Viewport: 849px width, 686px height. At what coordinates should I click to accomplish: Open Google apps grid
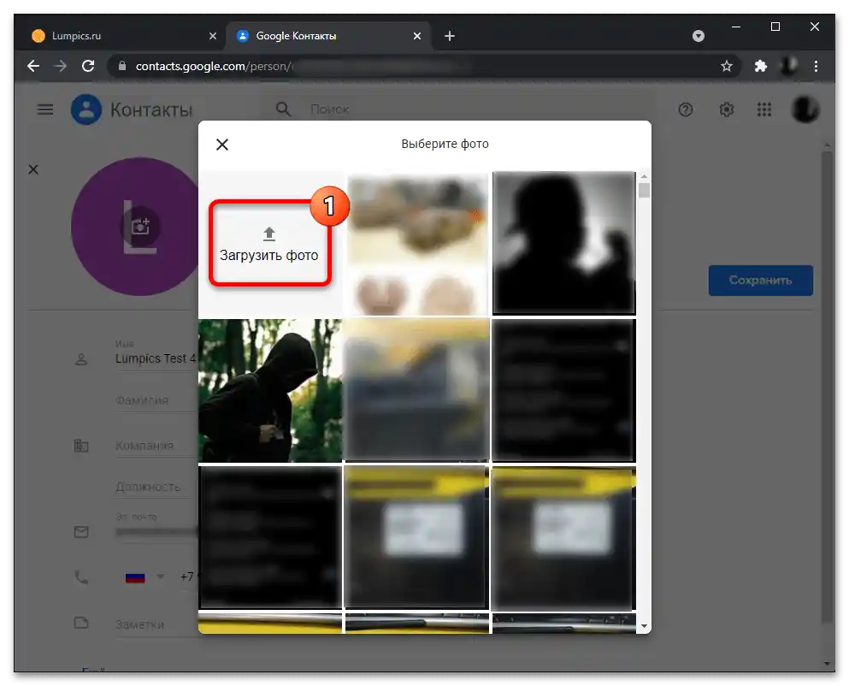pyautogui.click(x=764, y=109)
